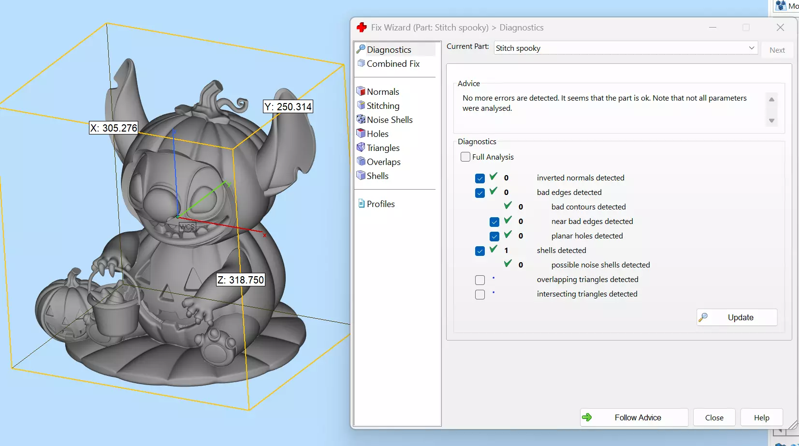Click the Y: 250.314 dimension label
The image size is (799, 446).
(x=288, y=106)
